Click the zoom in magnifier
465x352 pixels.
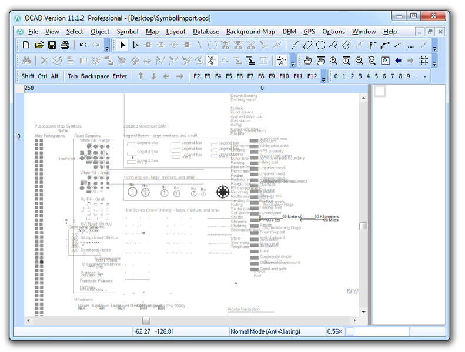[333, 61]
